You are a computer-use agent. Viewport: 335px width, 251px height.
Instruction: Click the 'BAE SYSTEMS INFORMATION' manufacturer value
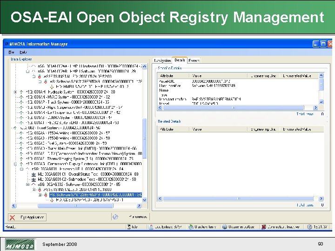point(216,99)
